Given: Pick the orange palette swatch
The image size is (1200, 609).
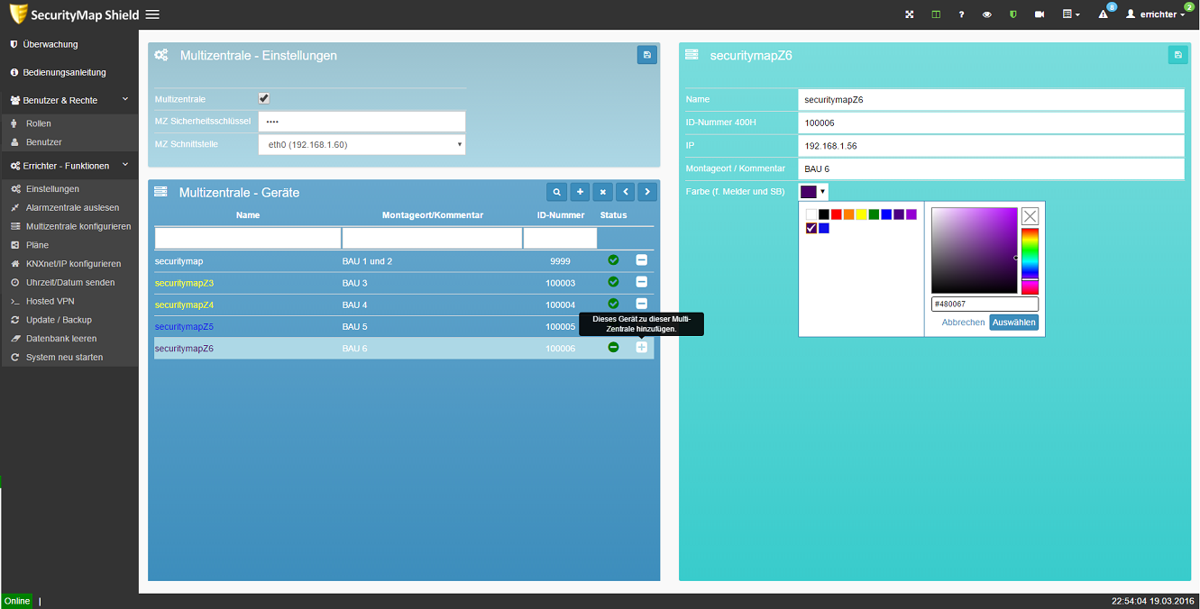Looking at the screenshot, I should [849, 214].
